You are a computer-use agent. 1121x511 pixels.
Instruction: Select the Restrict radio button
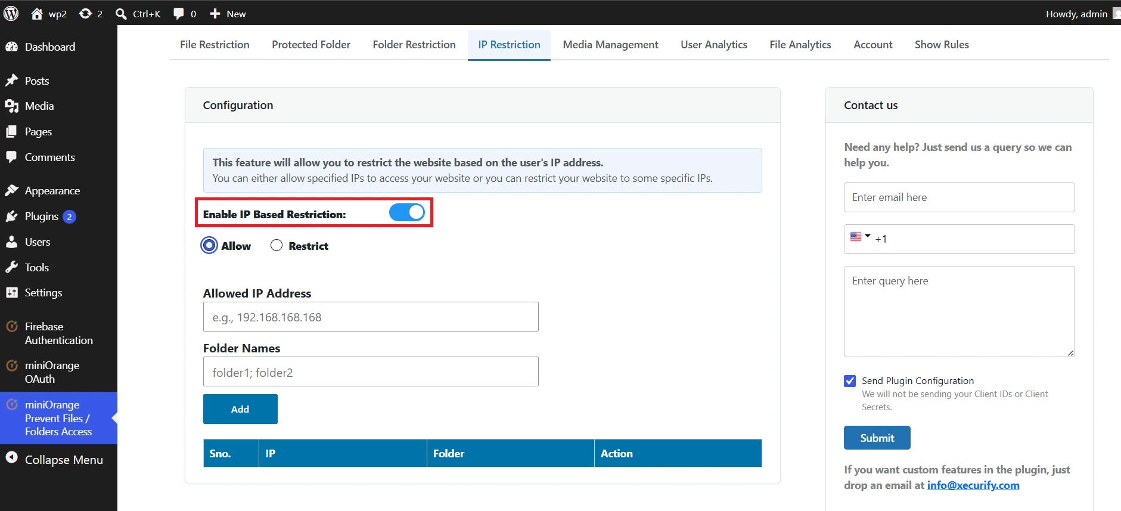[277, 246]
